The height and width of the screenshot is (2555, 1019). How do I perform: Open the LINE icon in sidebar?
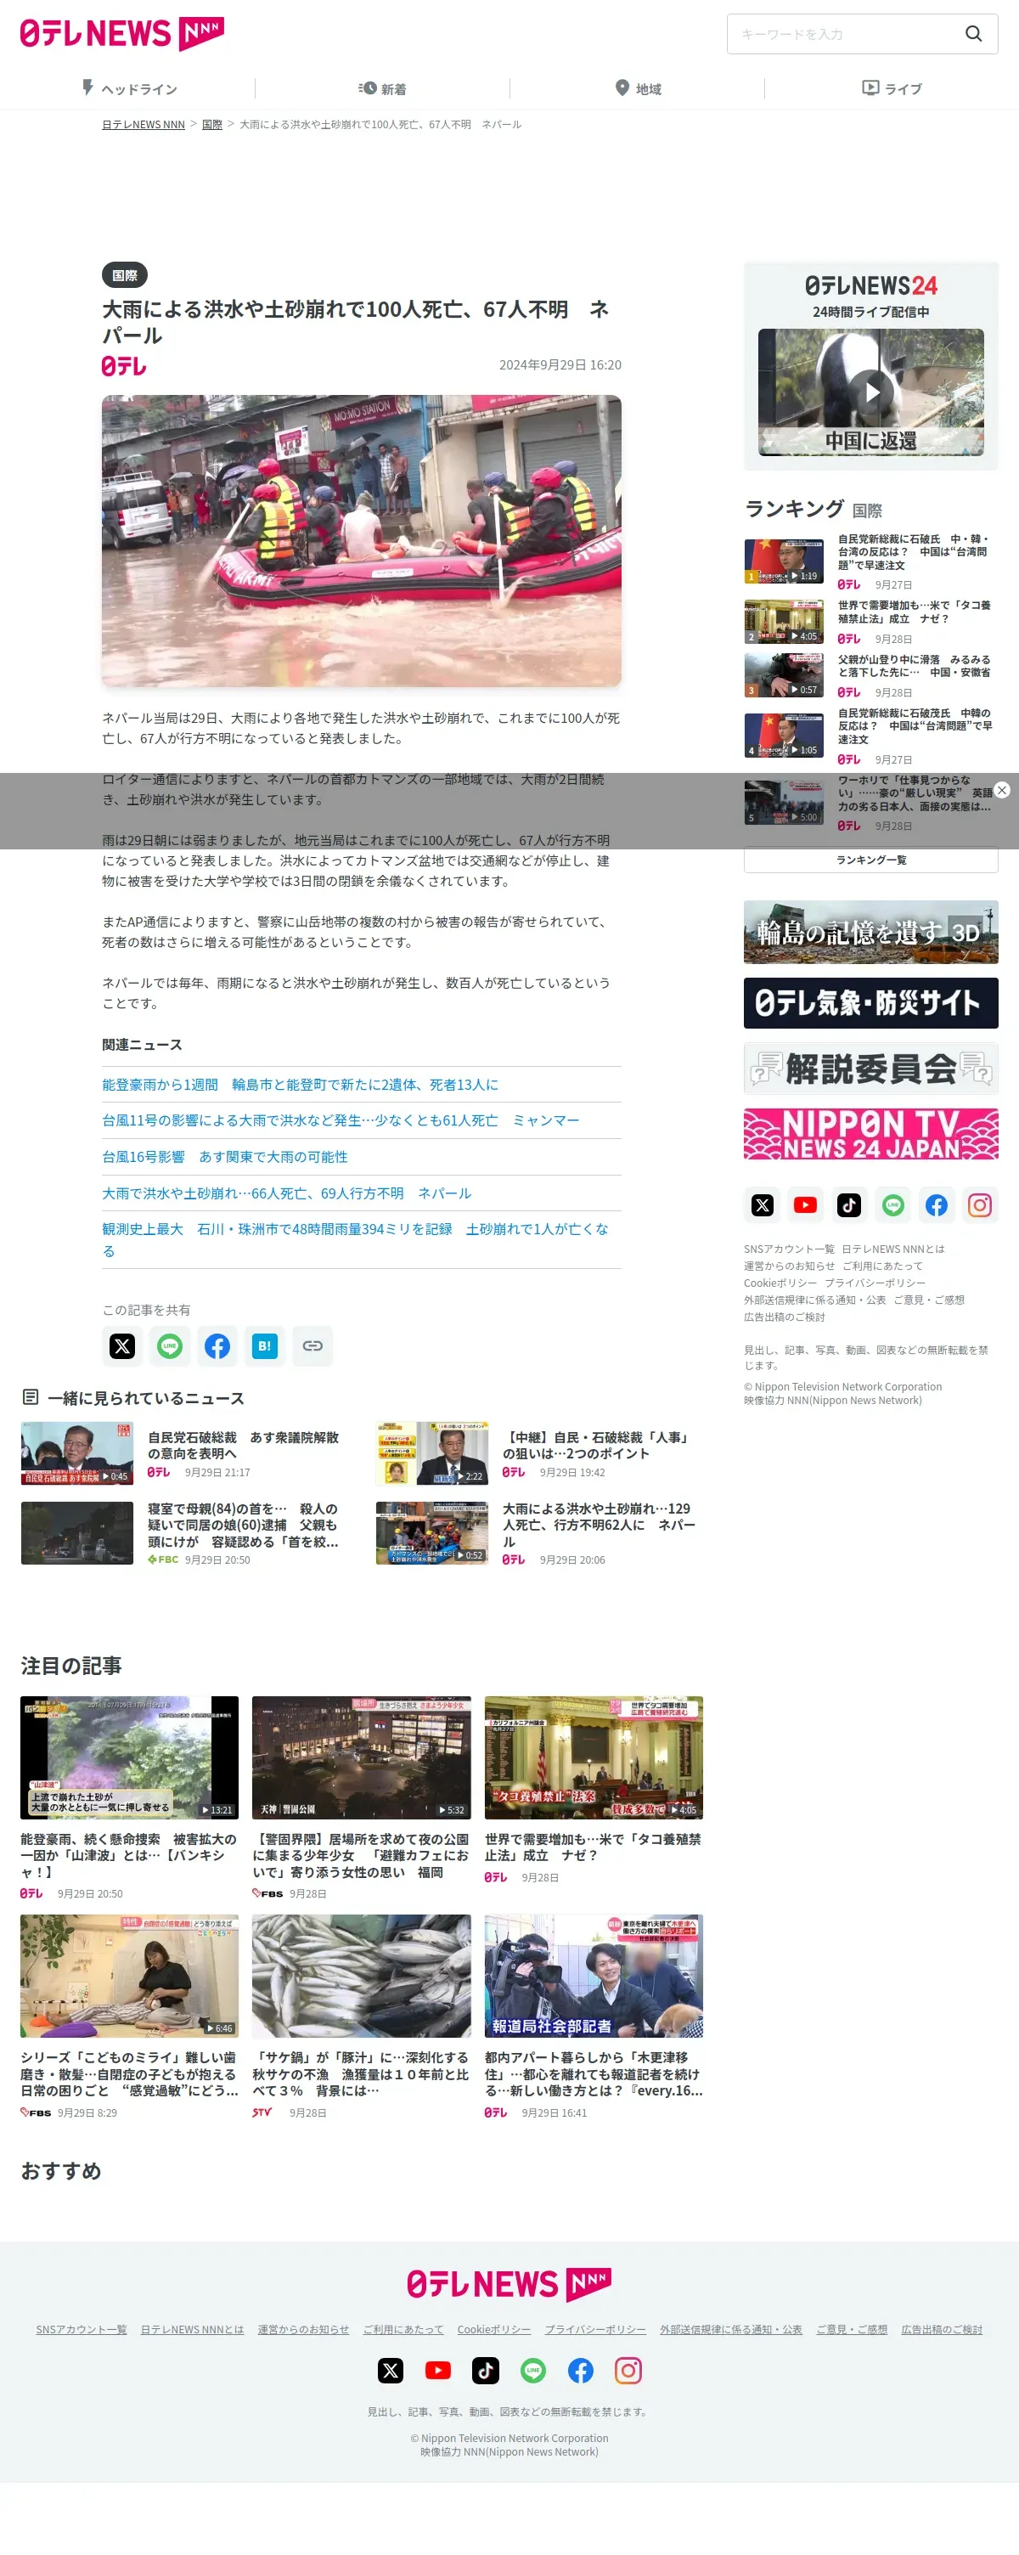(x=893, y=1205)
